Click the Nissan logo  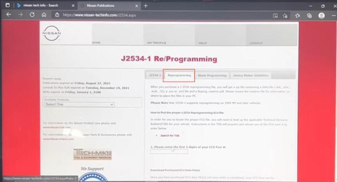pos(52,33)
